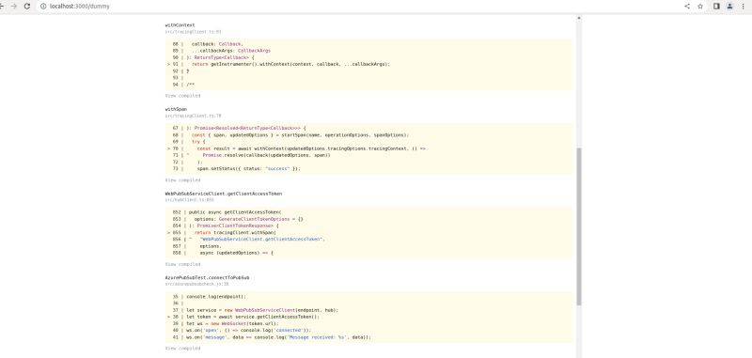Image resolution: width=752 pixels, height=358 pixels.
Task: Select the withSpan frame heading
Action: 176,109
